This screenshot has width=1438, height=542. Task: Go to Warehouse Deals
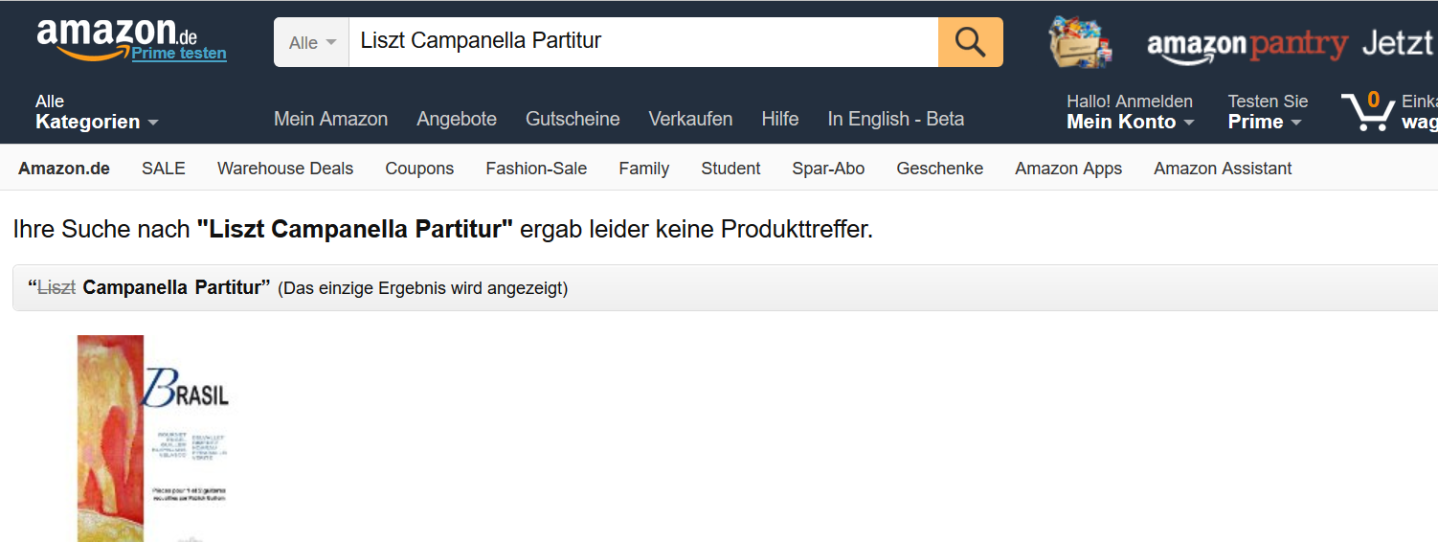tap(285, 169)
